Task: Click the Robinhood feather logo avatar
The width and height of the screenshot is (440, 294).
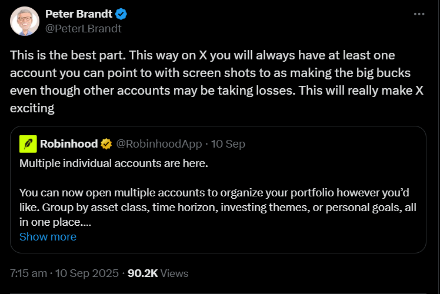Action: coord(28,143)
